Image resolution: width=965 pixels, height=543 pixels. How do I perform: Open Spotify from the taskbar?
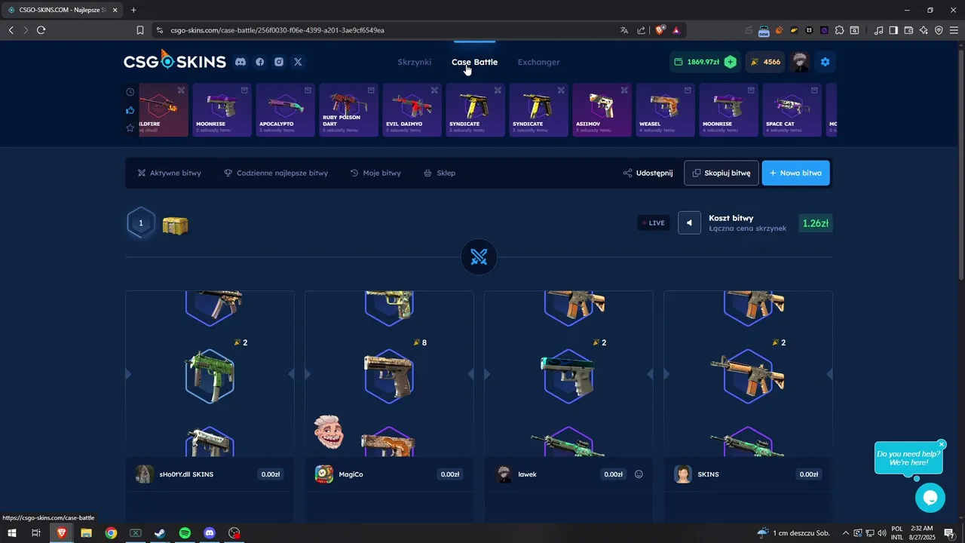(x=185, y=533)
